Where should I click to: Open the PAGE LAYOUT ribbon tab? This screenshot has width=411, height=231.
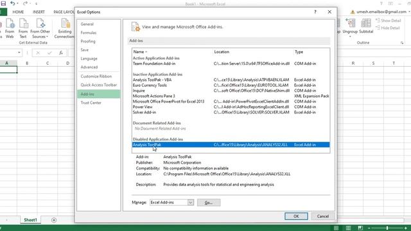[x=64, y=12]
